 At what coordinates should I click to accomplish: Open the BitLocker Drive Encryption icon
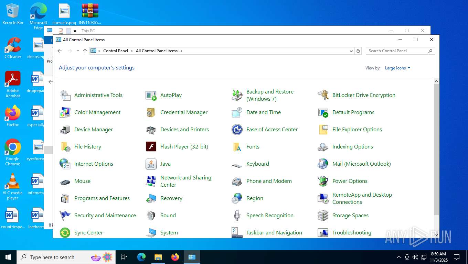pyautogui.click(x=323, y=95)
